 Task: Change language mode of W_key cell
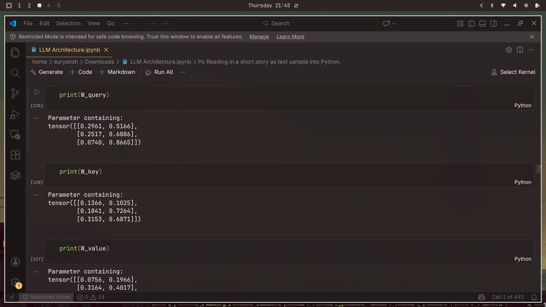tap(523, 182)
